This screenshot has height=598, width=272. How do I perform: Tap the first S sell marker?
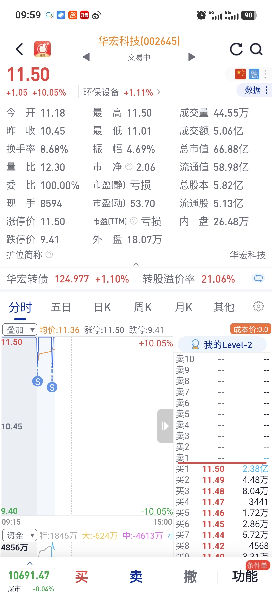tap(38, 381)
